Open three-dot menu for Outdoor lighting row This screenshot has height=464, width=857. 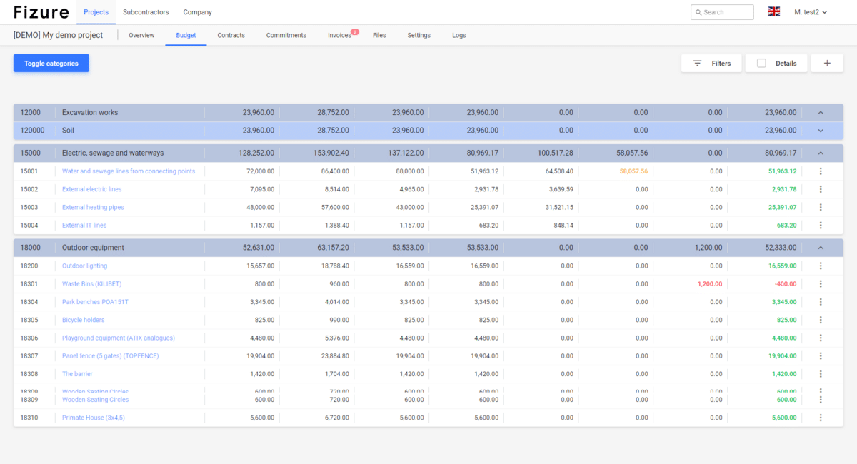[821, 266]
